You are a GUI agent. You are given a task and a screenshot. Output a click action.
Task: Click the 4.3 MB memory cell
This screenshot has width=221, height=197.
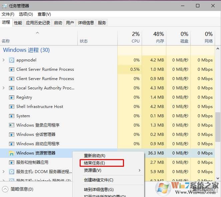click(x=154, y=88)
